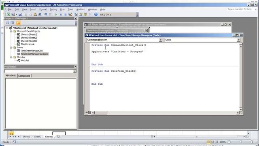This screenshot has height=146, width=259.
Task: Click View Object in Project panel
Action: tap(13, 23)
